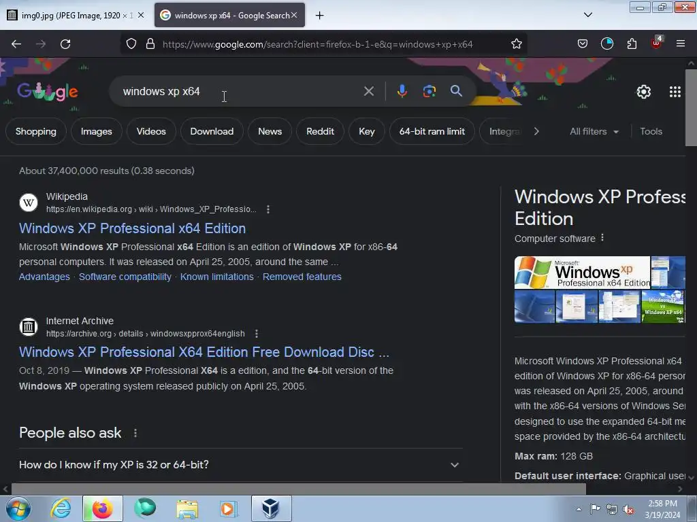Select the 64-bit ram limit chip
This screenshot has height=522, width=697.
432,131
